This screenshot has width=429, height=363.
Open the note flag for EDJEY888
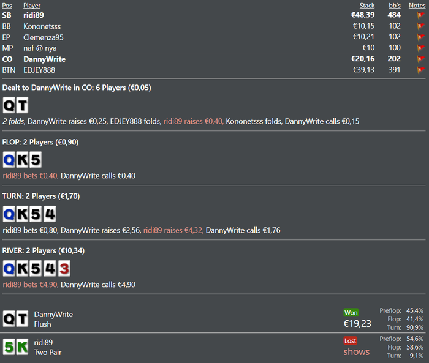point(420,70)
